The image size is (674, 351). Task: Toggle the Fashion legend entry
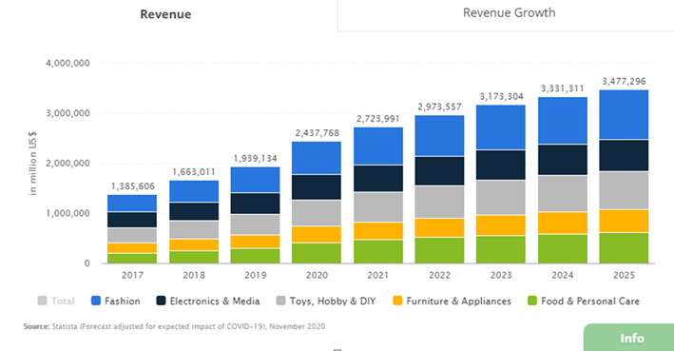pos(116,302)
